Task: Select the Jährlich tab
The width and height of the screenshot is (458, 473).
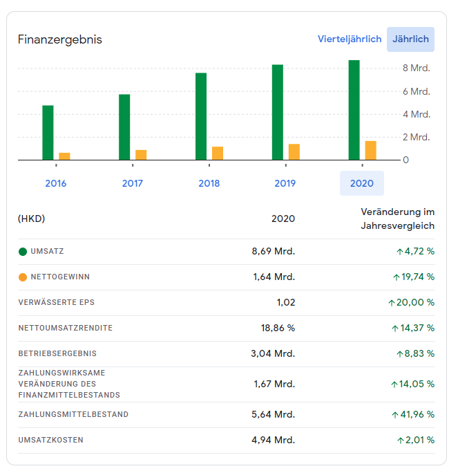Action: pyautogui.click(x=410, y=39)
